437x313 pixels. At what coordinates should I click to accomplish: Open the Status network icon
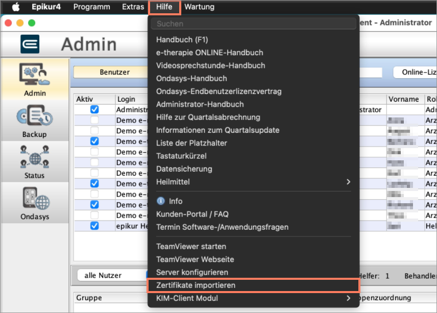(35, 157)
